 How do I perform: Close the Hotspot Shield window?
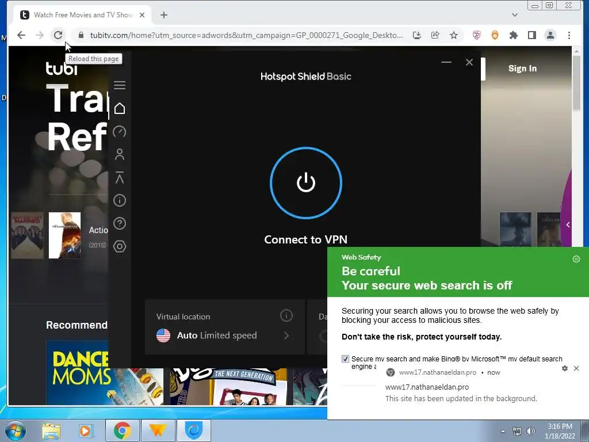coord(469,62)
